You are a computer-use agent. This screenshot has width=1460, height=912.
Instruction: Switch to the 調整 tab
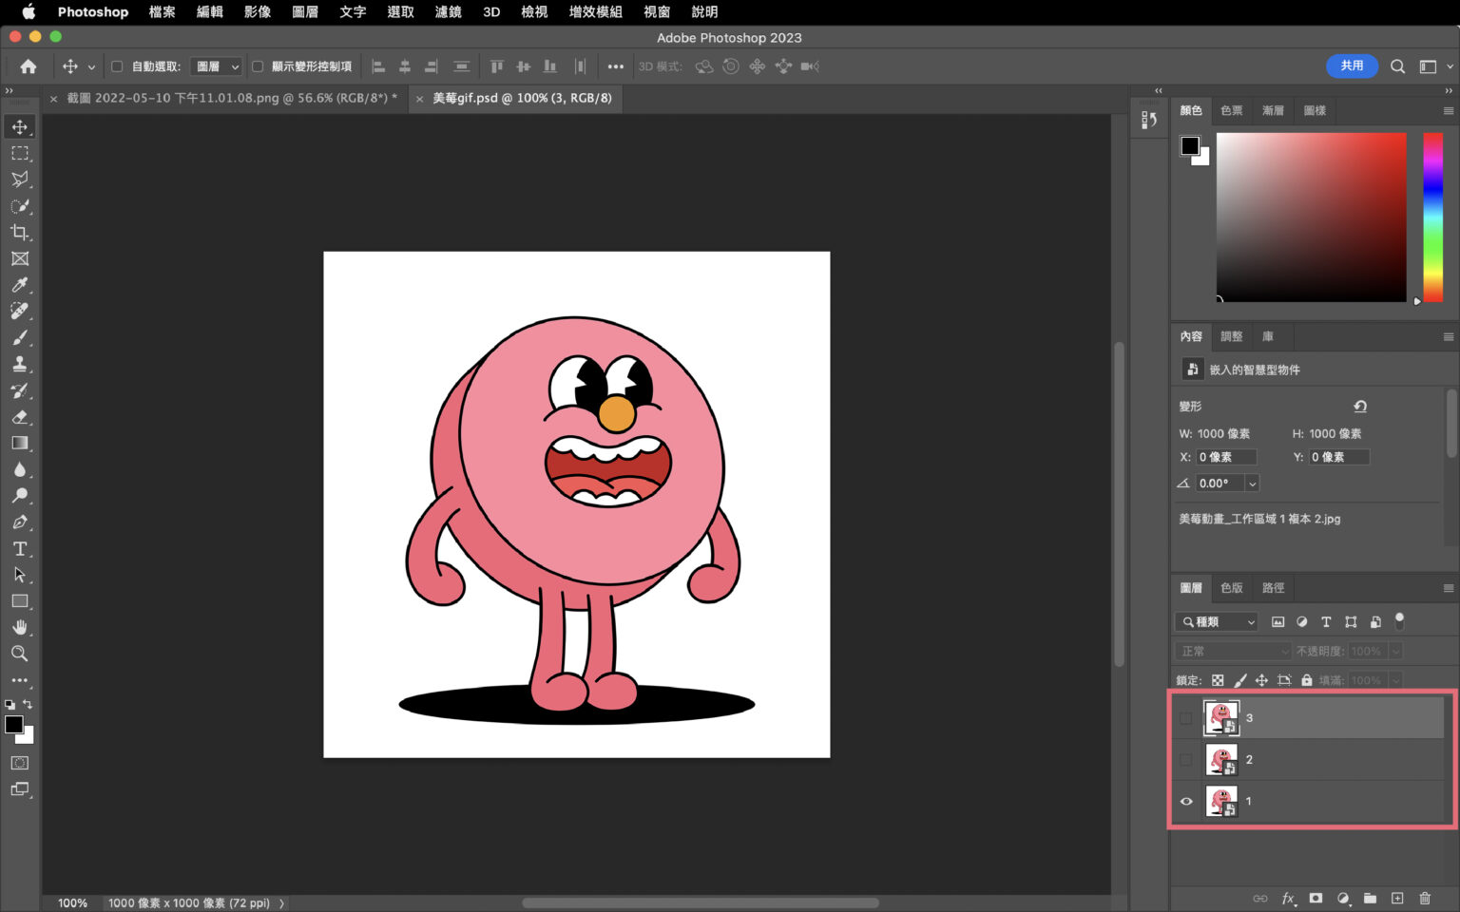coord(1232,336)
